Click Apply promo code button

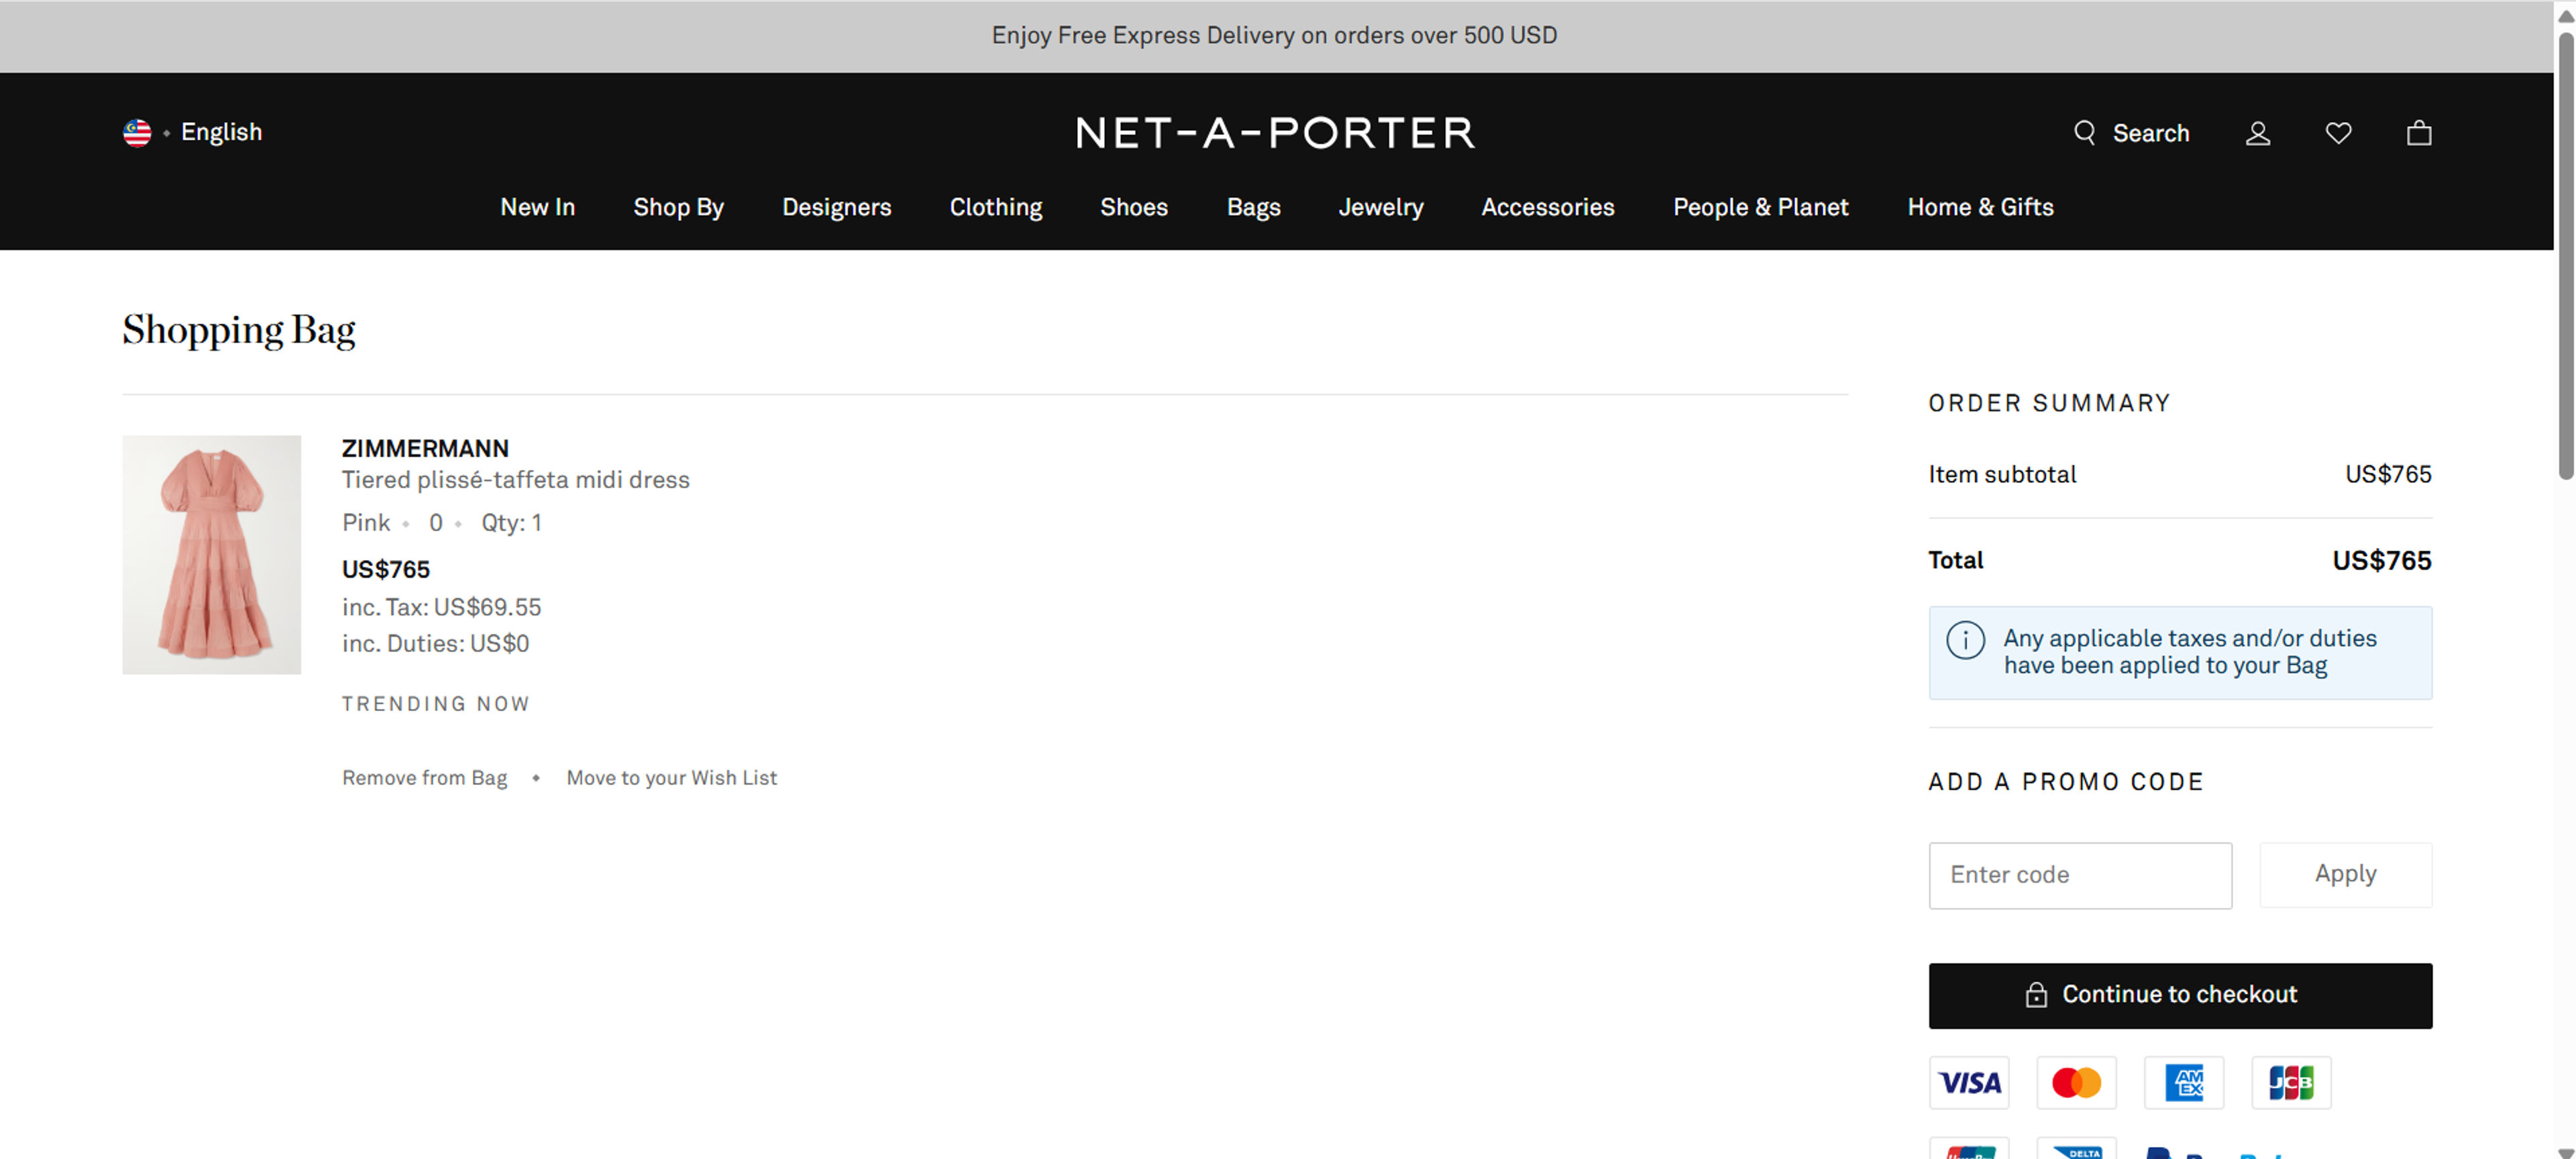coord(2345,875)
